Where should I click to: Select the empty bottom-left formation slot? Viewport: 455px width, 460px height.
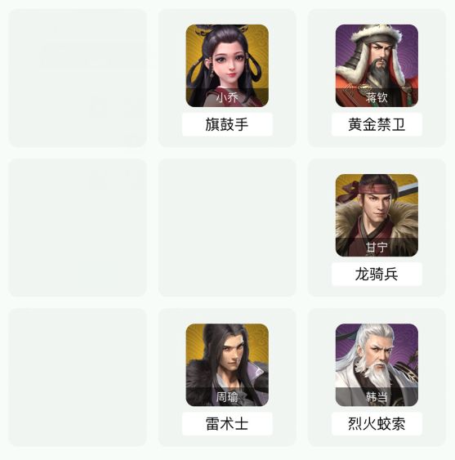78,377
